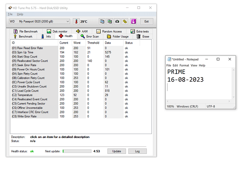Click the copy screenshot to clipboard icon

[x=110, y=21]
